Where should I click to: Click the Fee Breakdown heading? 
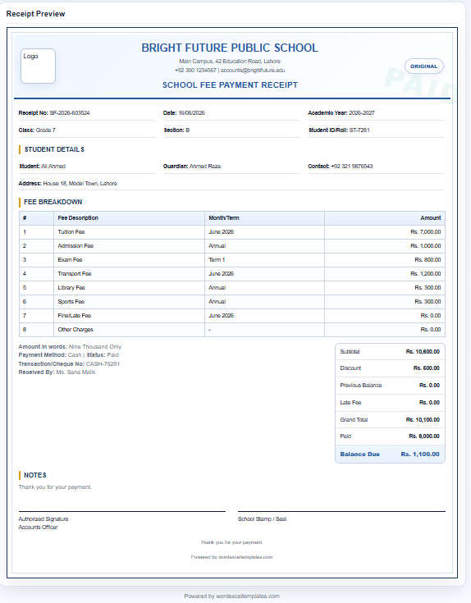[53, 202]
